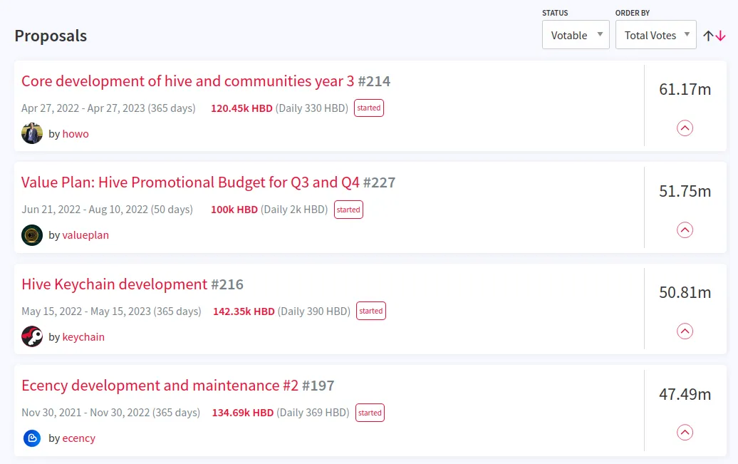
Task: Click the 142.35k HBD amount
Action: coord(244,311)
